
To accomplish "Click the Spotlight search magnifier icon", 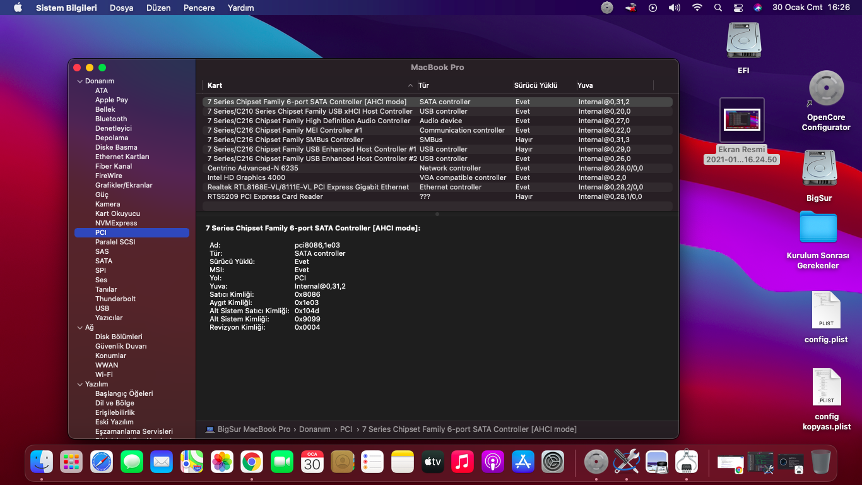I will (717, 8).
